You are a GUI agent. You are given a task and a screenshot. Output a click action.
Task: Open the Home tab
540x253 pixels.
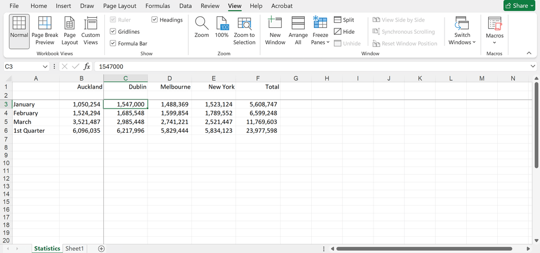click(38, 6)
